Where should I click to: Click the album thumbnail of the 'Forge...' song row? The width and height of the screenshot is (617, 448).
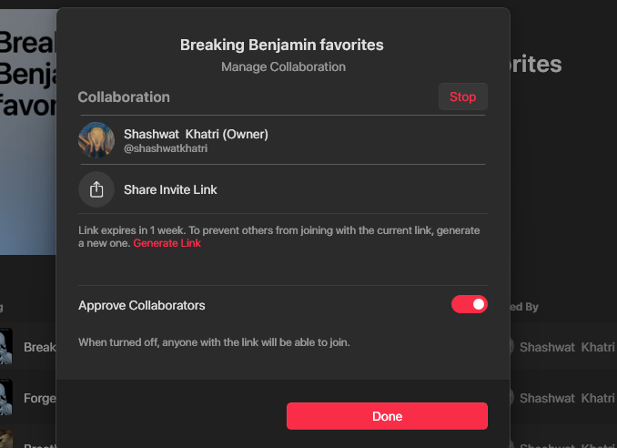click(5, 397)
